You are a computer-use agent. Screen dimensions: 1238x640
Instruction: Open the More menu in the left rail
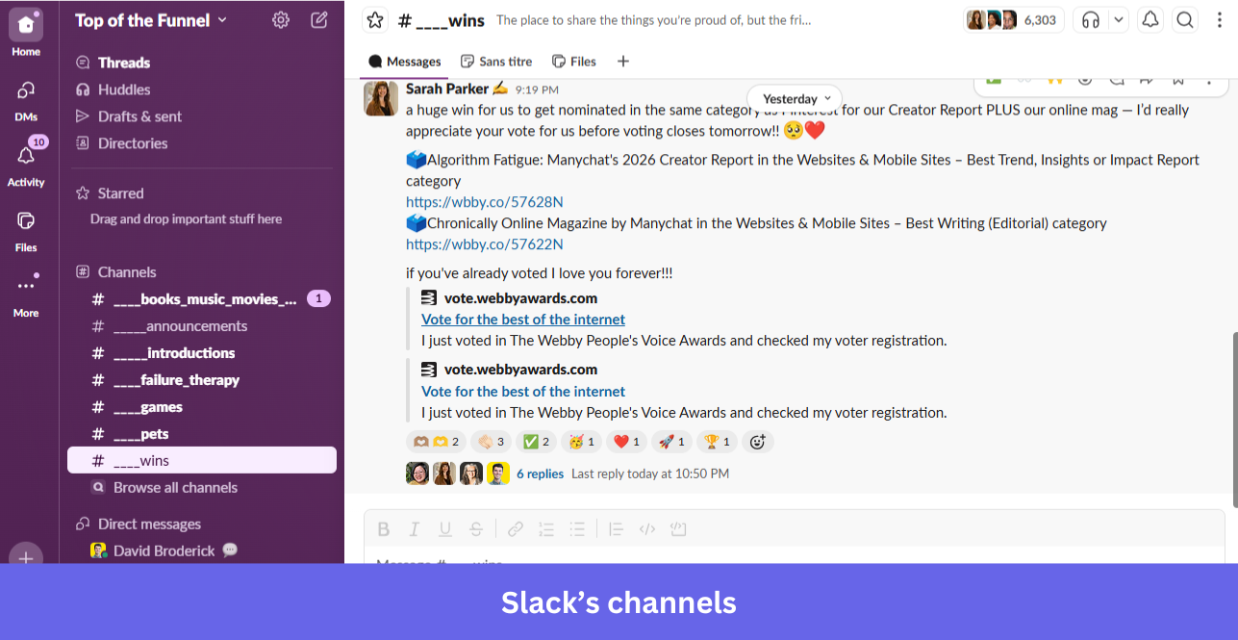click(x=26, y=295)
